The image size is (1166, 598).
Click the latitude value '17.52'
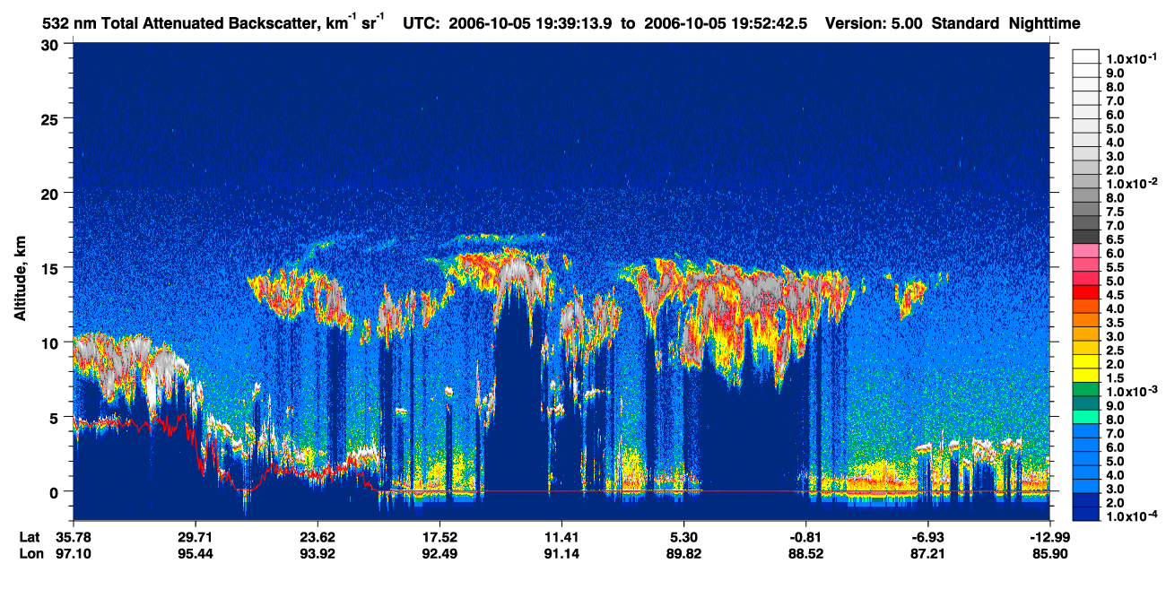click(x=439, y=537)
